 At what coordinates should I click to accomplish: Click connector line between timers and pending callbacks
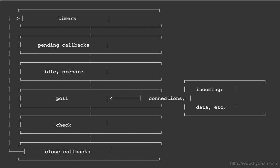pos(91,31)
